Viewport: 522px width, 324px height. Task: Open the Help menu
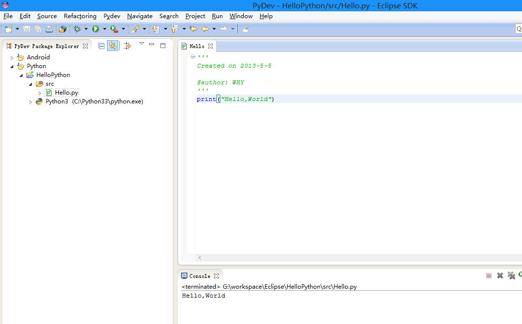[266, 16]
